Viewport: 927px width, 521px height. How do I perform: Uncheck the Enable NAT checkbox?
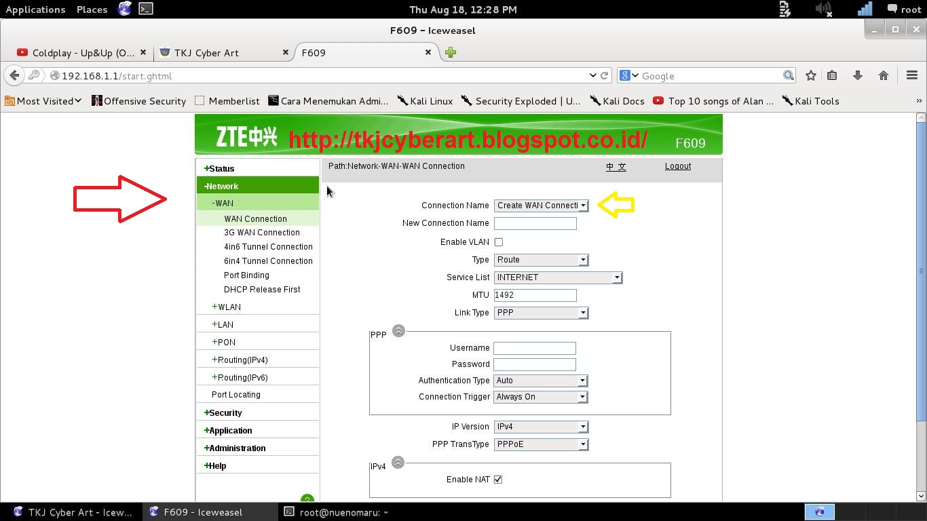coord(498,480)
